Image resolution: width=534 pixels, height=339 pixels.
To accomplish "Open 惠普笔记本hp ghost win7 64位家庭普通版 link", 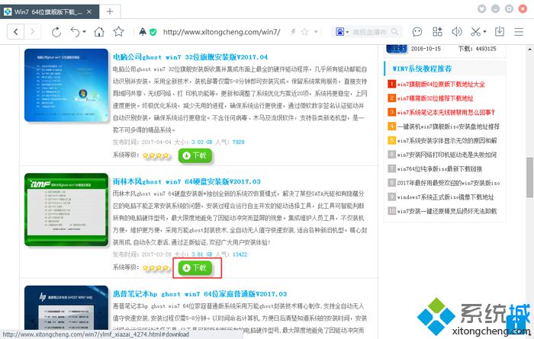I will click(x=200, y=294).
